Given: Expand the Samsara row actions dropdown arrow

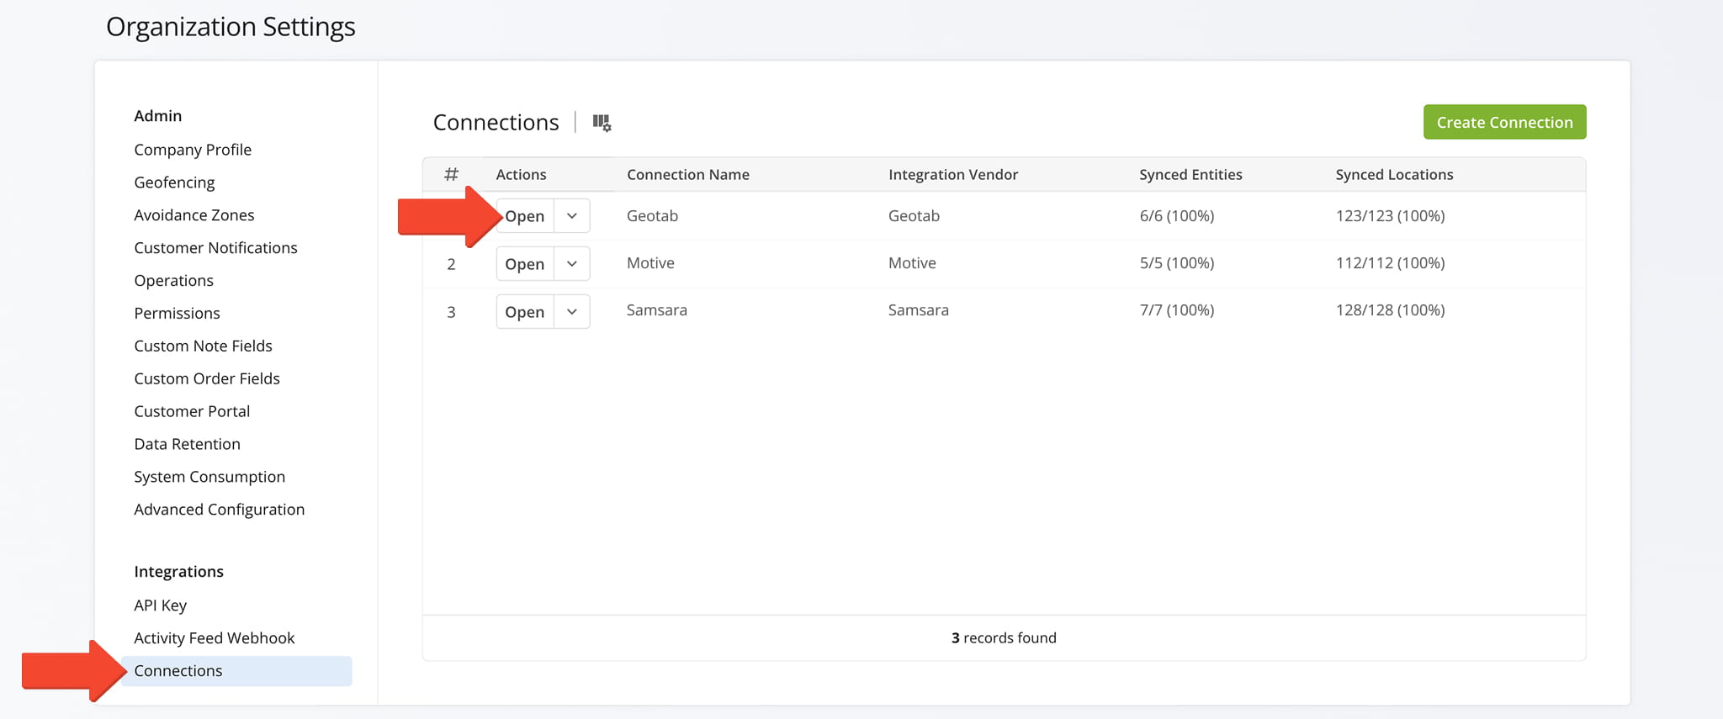Looking at the screenshot, I should click(x=572, y=312).
